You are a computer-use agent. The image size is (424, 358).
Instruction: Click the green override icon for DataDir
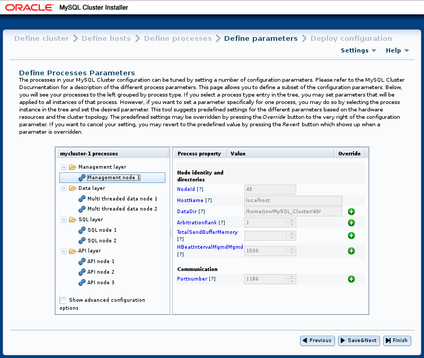click(x=351, y=212)
